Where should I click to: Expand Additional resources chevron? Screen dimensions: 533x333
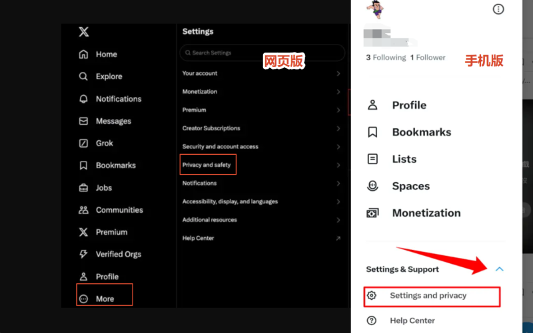[x=338, y=220]
